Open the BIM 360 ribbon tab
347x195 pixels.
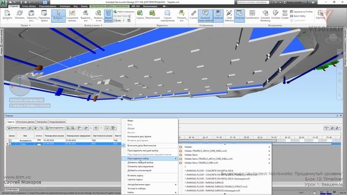pos(136,6)
